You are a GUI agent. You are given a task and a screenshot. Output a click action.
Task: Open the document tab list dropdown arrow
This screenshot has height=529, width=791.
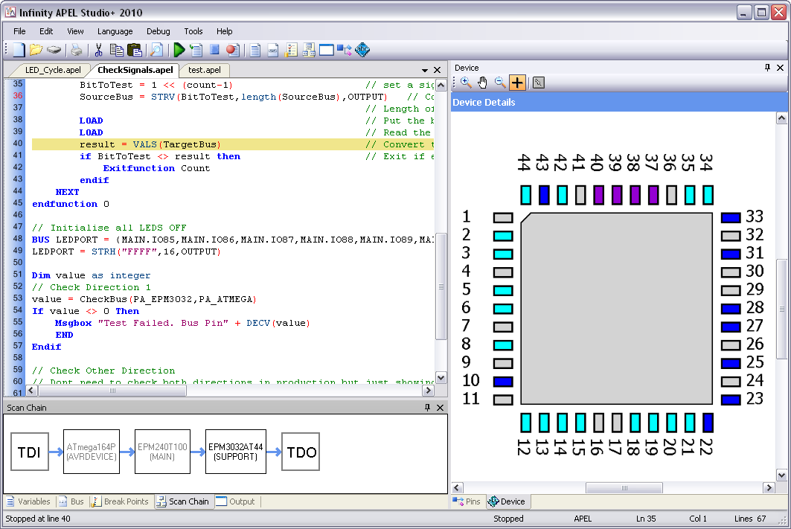425,71
